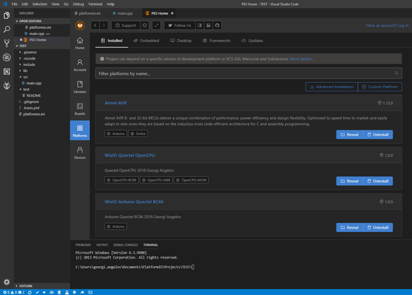
Task: Click the terminal icon in status bar
Action: (90, 292)
